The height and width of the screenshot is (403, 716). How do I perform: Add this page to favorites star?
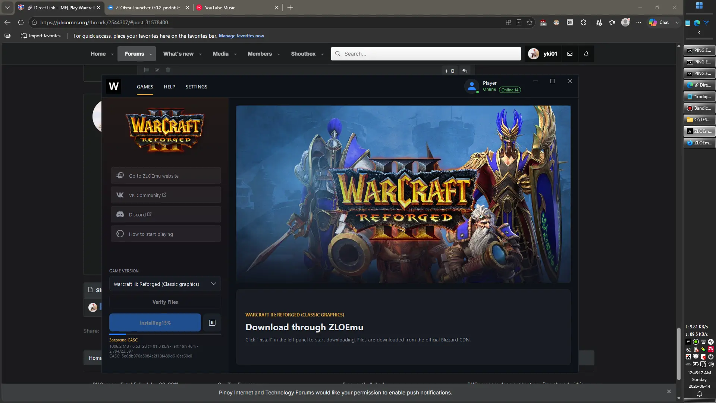530,22
